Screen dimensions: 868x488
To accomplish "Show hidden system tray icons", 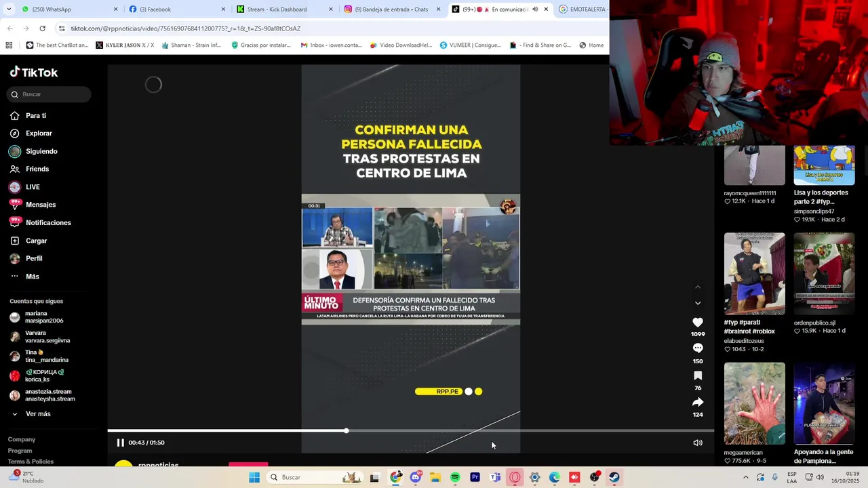I will [x=745, y=477].
